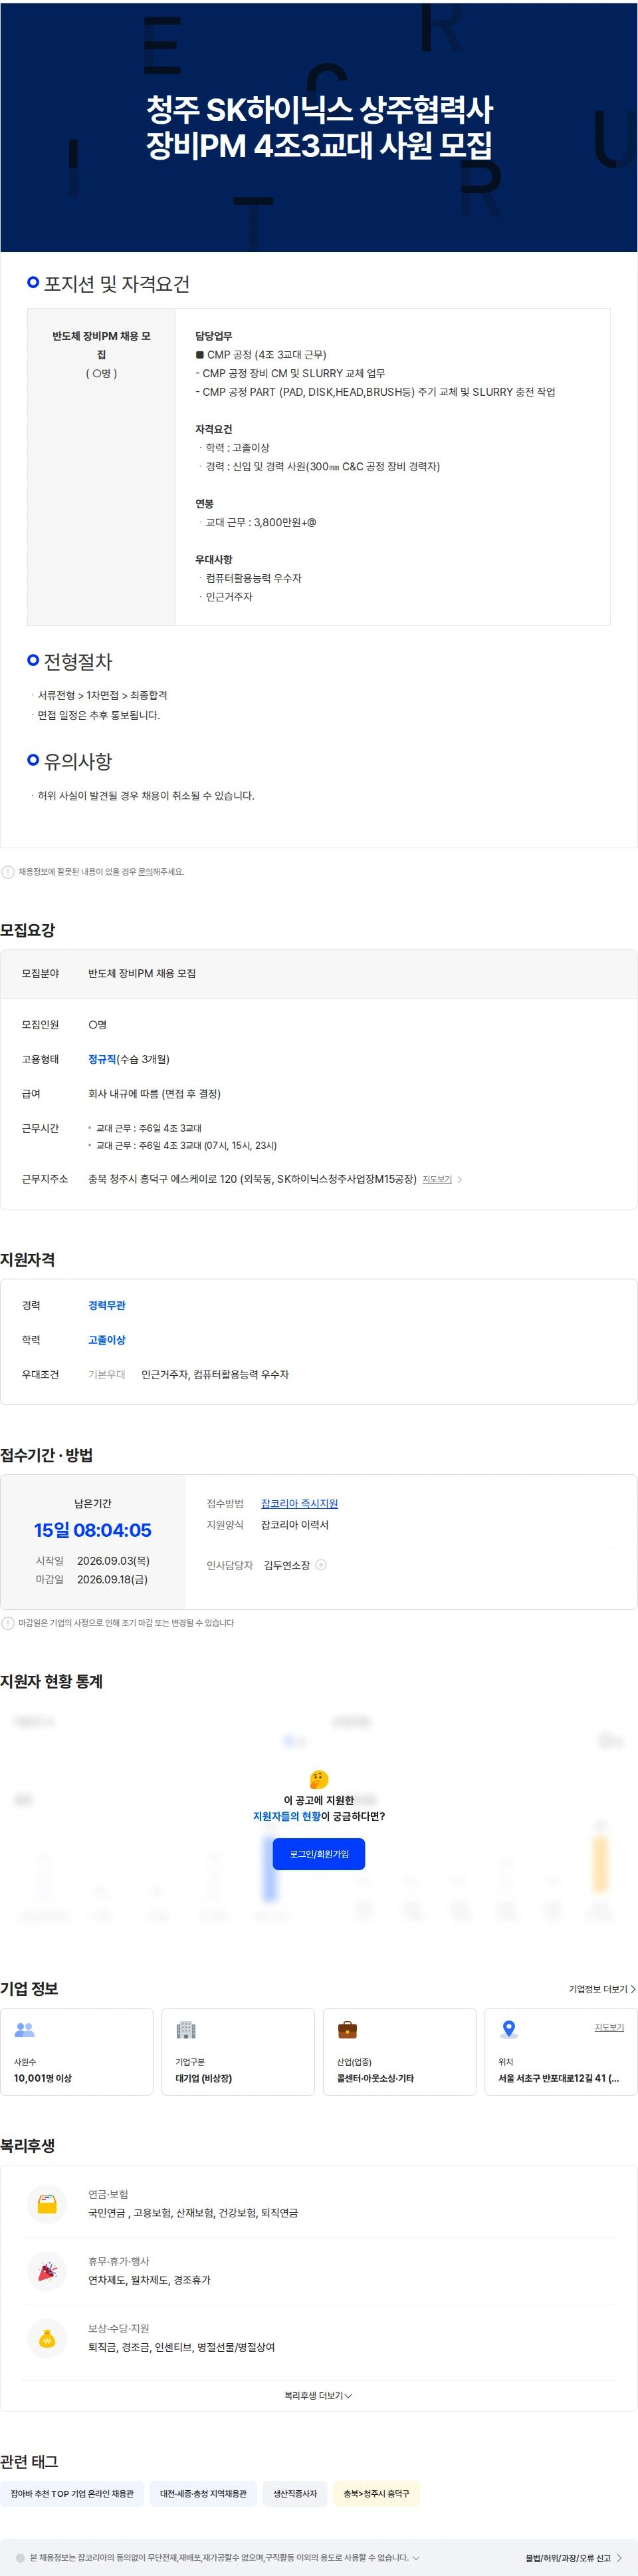Click the 잡코리아 즉시지원 link
This screenshot has width=638, height=2576.
[300, 1504]
